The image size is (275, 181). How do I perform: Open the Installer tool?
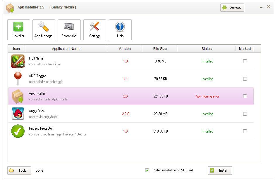coord(18,29)
